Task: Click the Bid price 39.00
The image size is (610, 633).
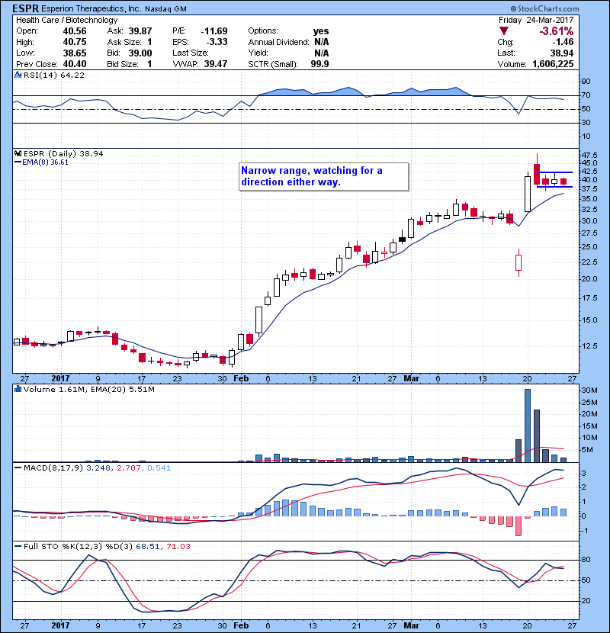Action: tap(140, 53)
